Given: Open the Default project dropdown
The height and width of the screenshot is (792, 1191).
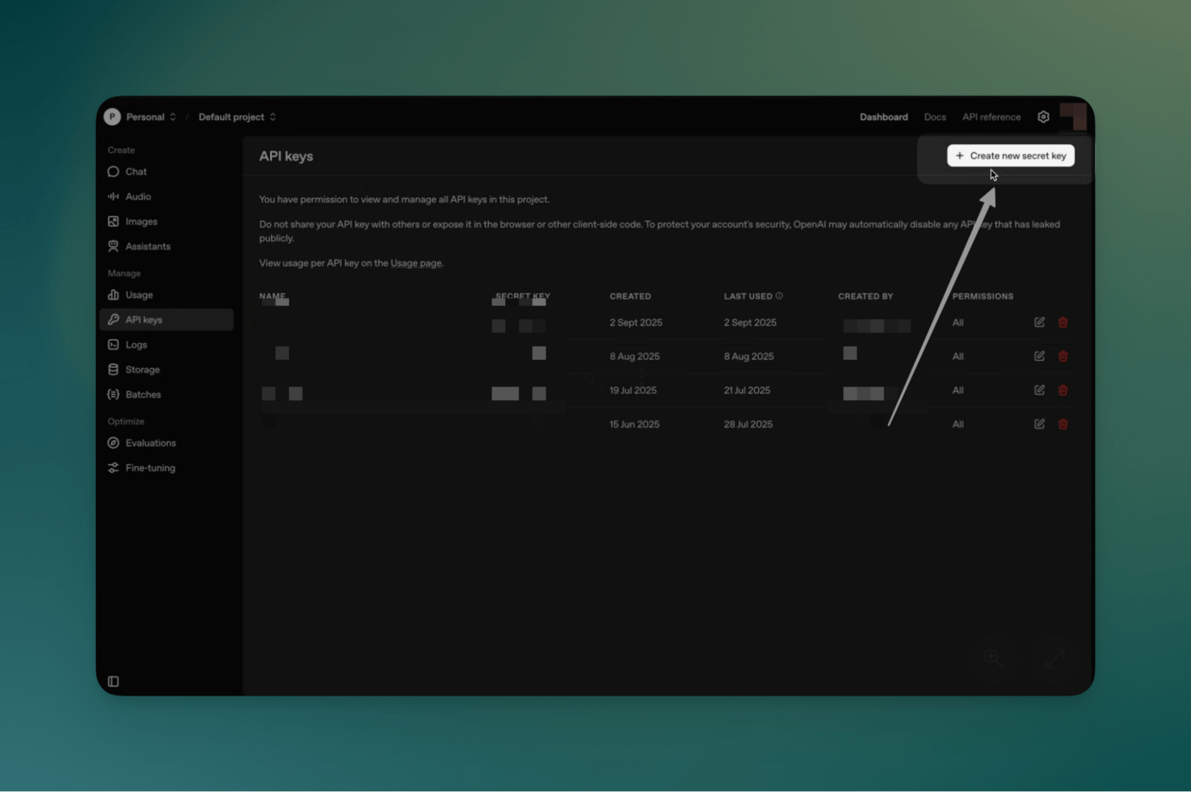Looking at the screenshot, I should tap(237, 117).
